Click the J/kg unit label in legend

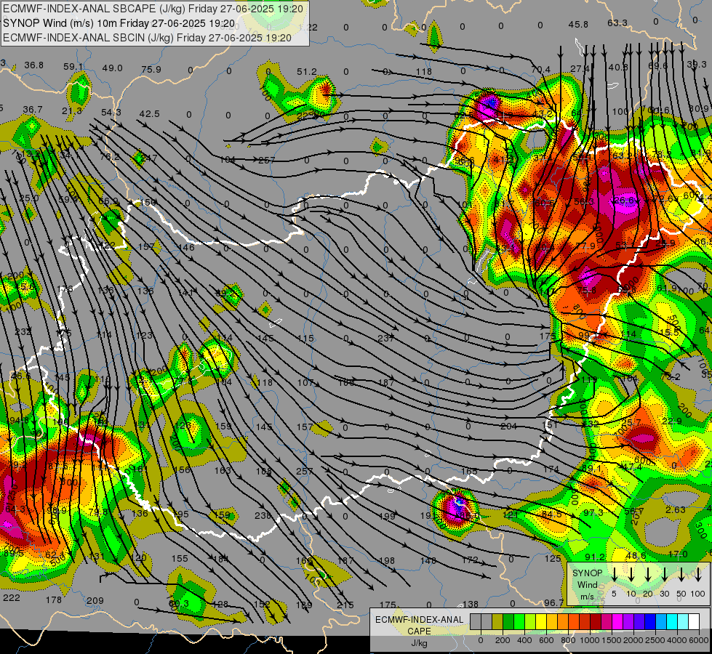click(419, 643)
